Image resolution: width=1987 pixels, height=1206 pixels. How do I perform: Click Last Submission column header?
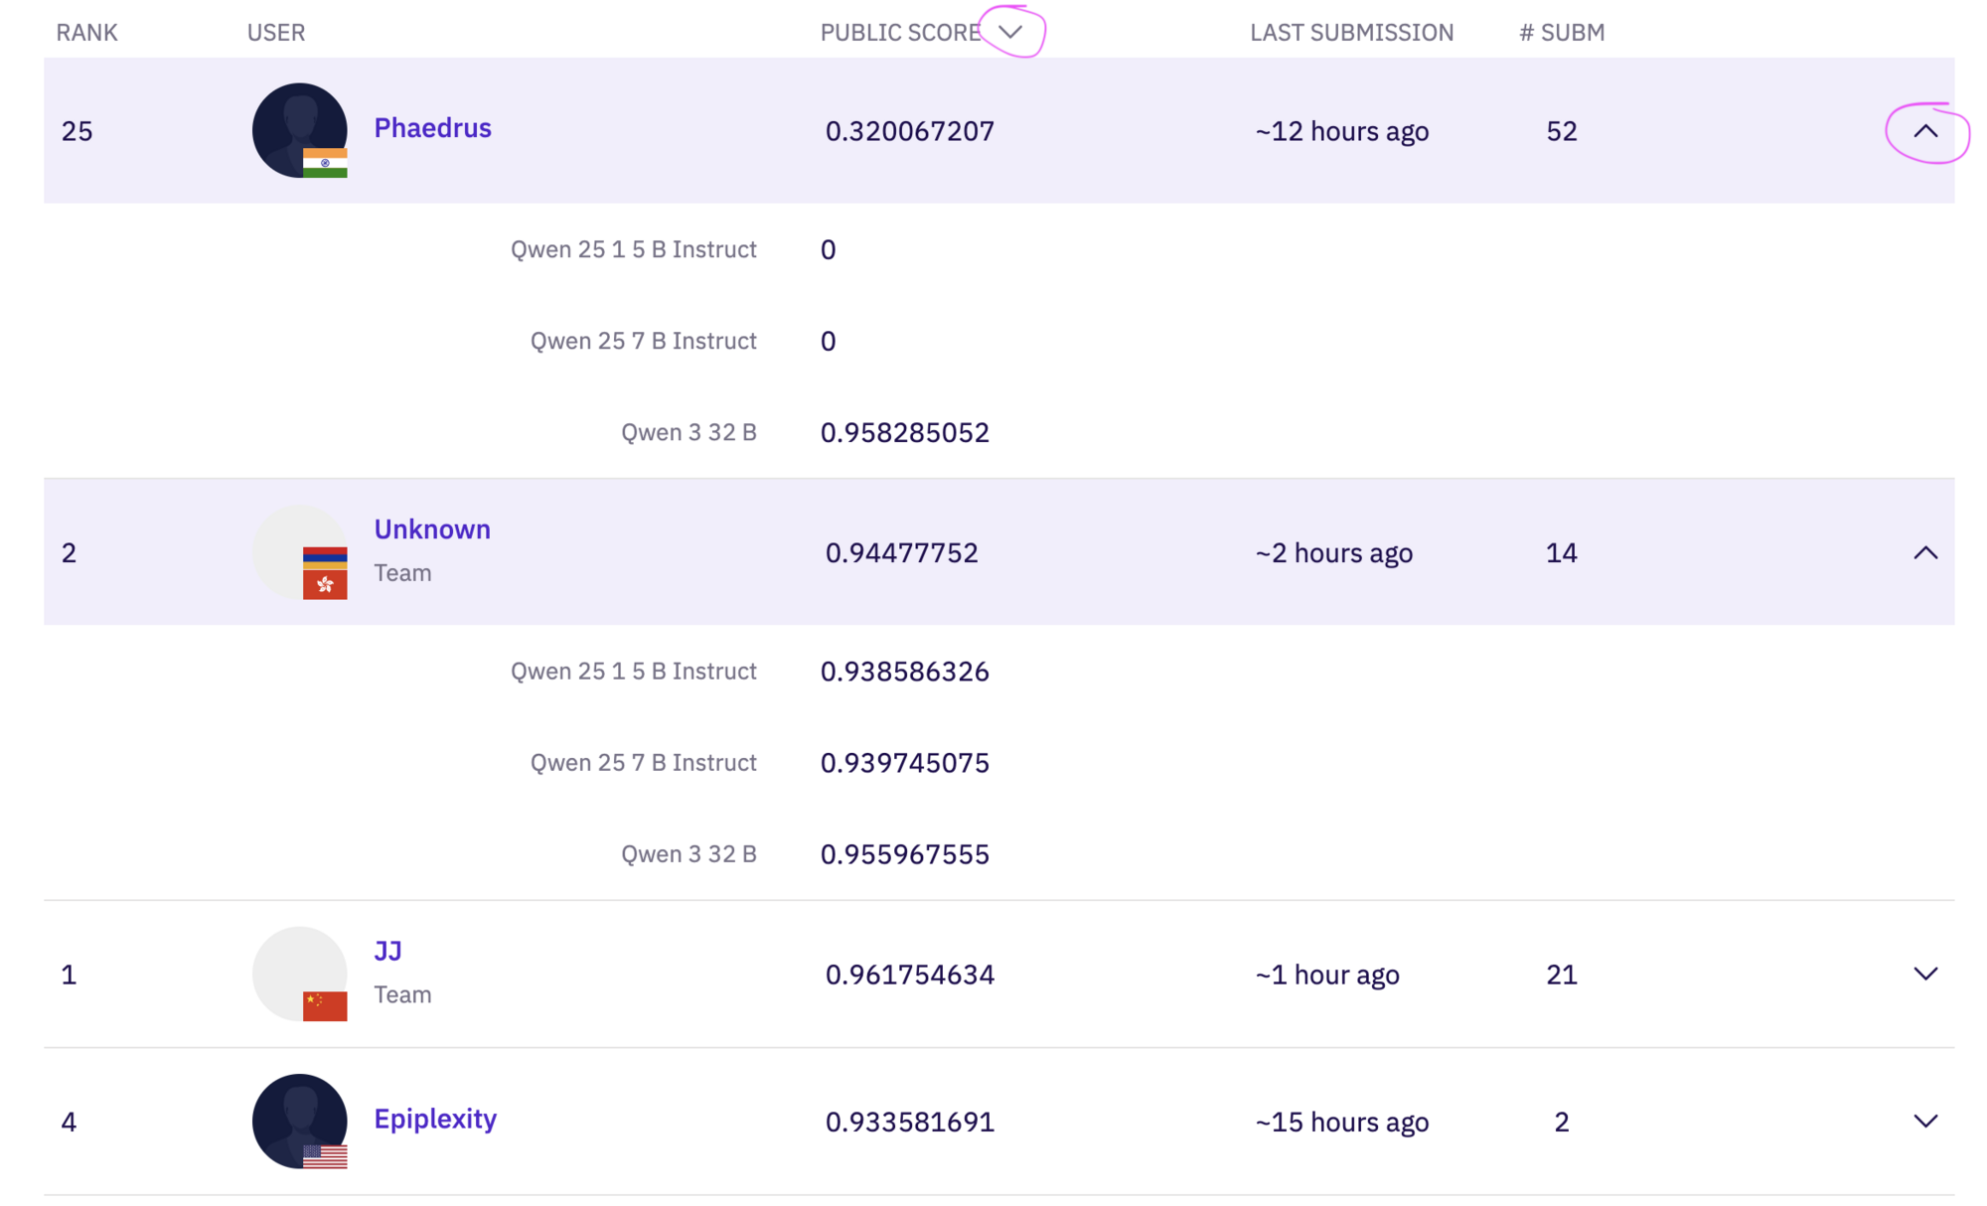1351,33
